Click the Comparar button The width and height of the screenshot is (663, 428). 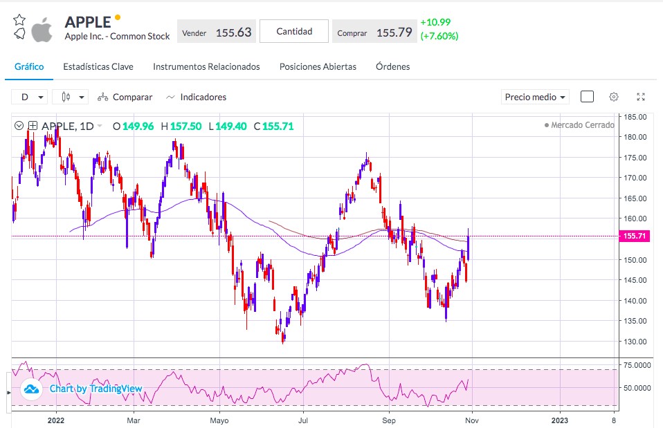125,97
